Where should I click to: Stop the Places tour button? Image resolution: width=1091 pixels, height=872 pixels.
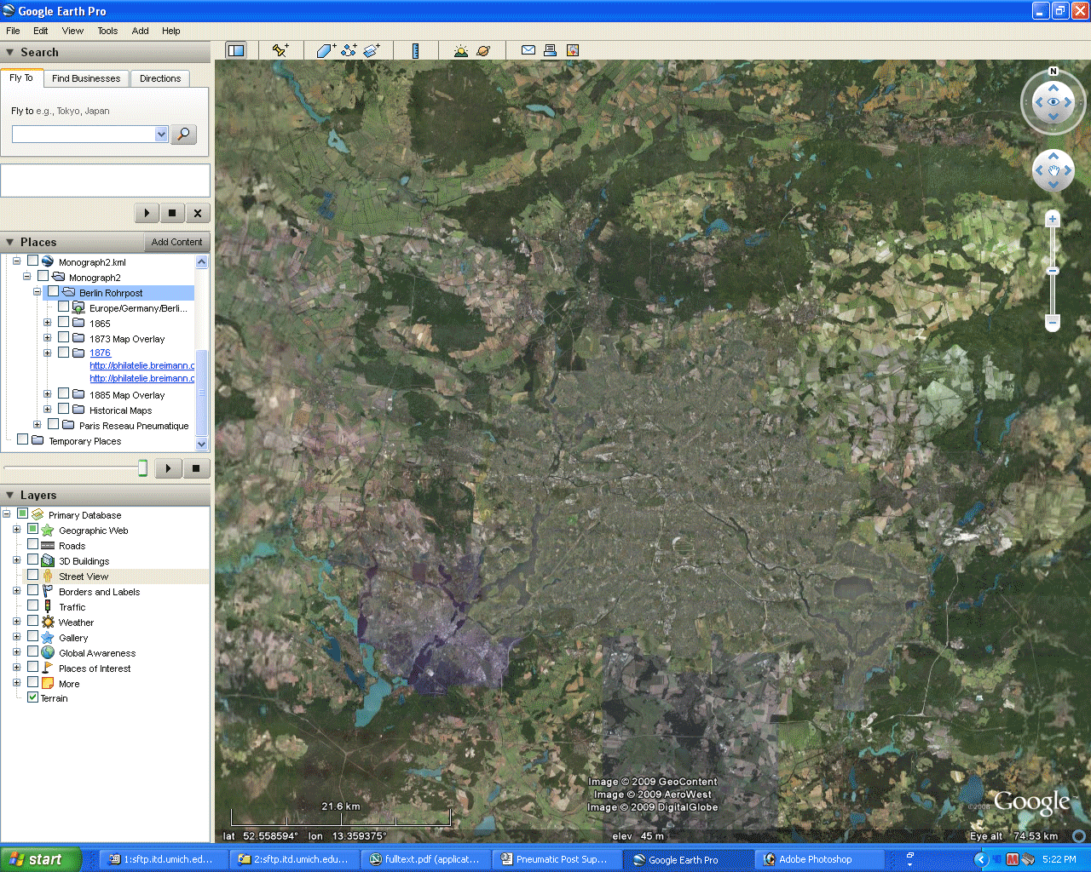pyautogui.click(x=196, y=468)
